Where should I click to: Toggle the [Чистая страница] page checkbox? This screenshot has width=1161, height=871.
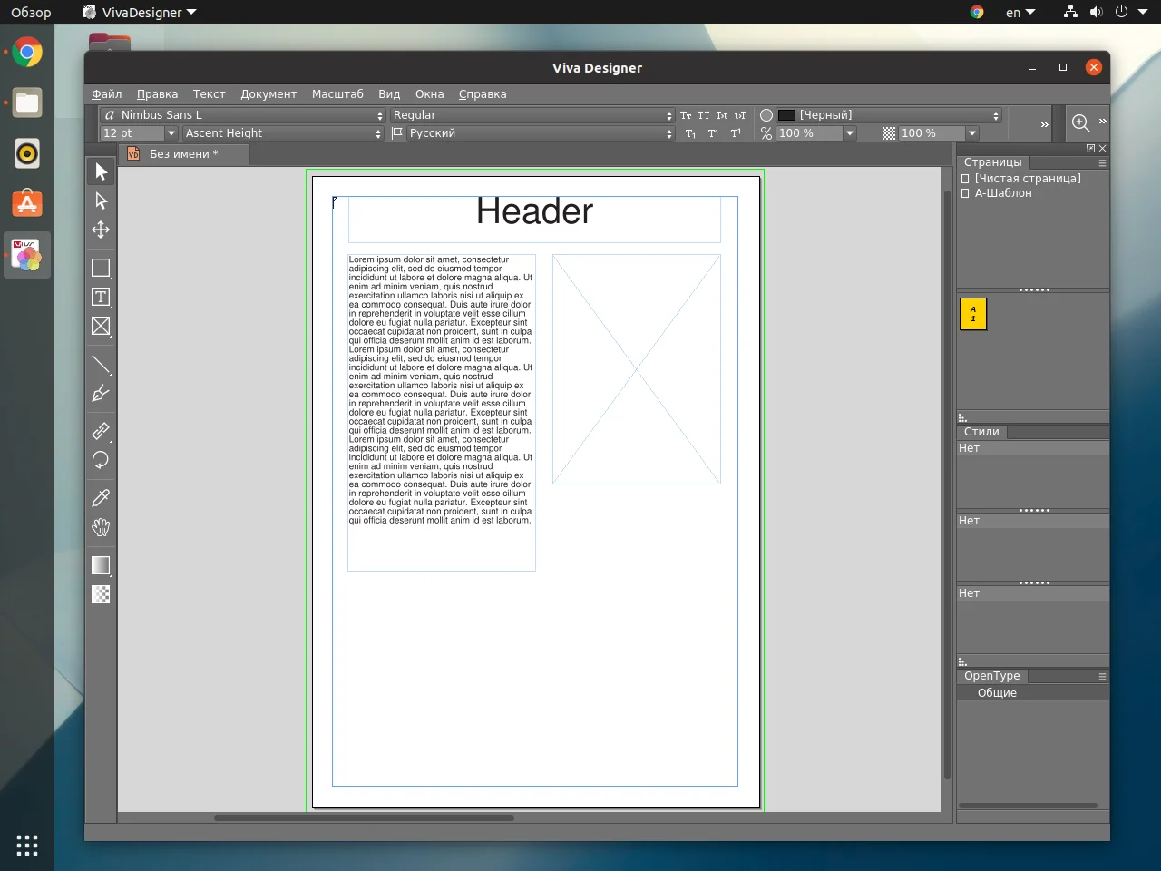pos(965,179)
